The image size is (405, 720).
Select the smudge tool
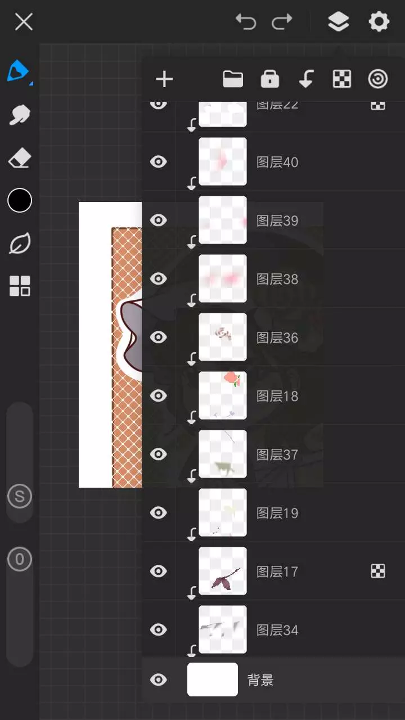click(x=19, y=115)
